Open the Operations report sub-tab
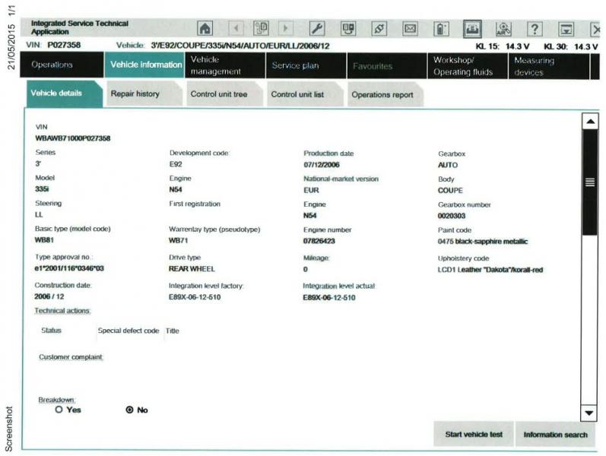 [x=385, y=95]
